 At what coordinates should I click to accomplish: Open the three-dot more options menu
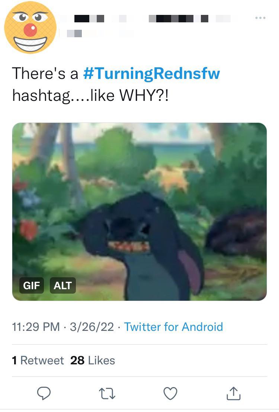[x=260, y=18]
